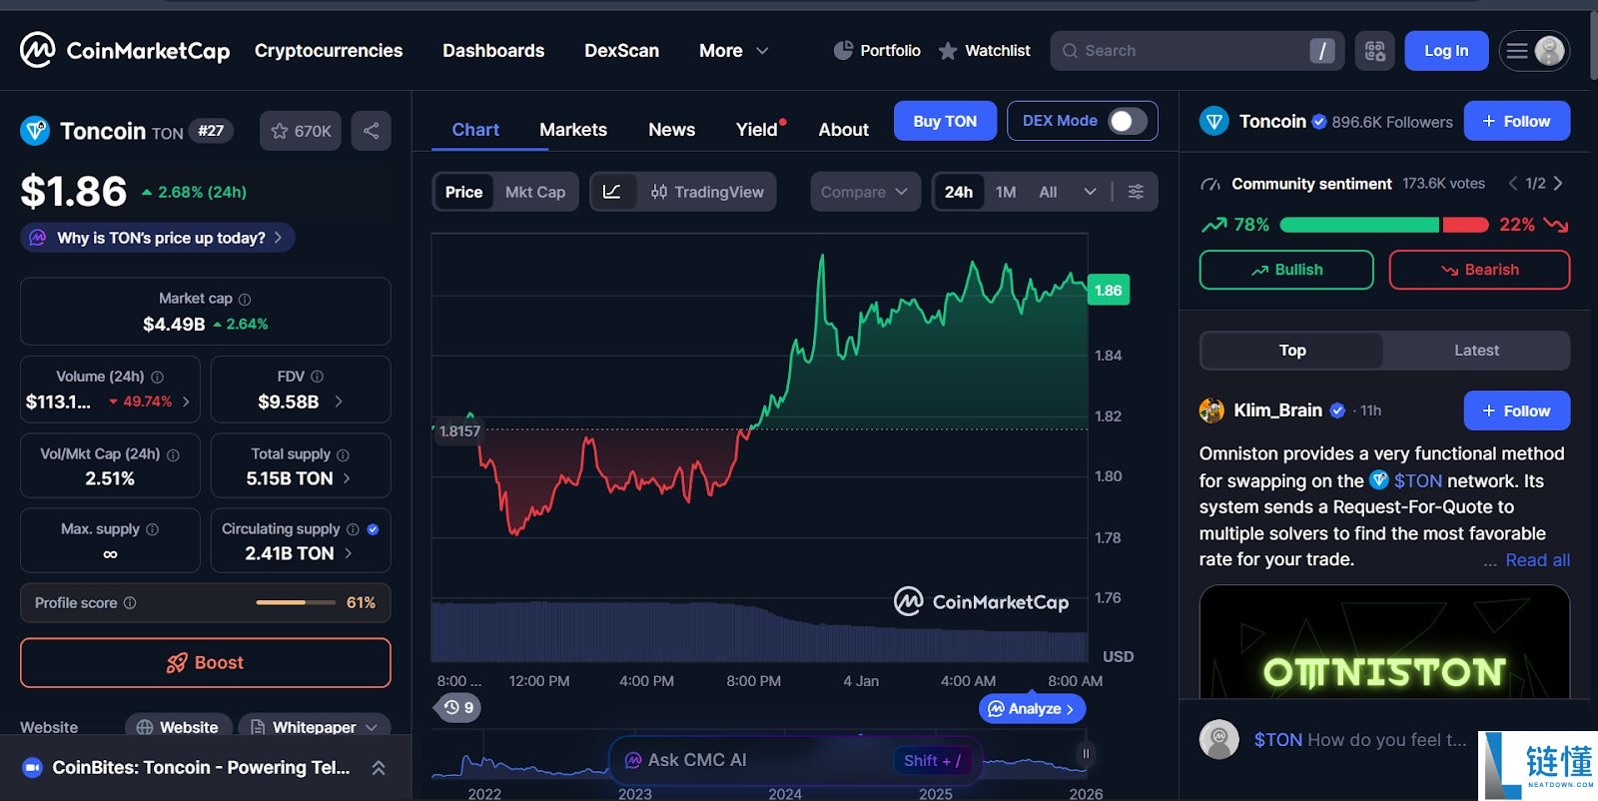
Task: Open Portfolio from the top bar
Action: coord(877,50)
